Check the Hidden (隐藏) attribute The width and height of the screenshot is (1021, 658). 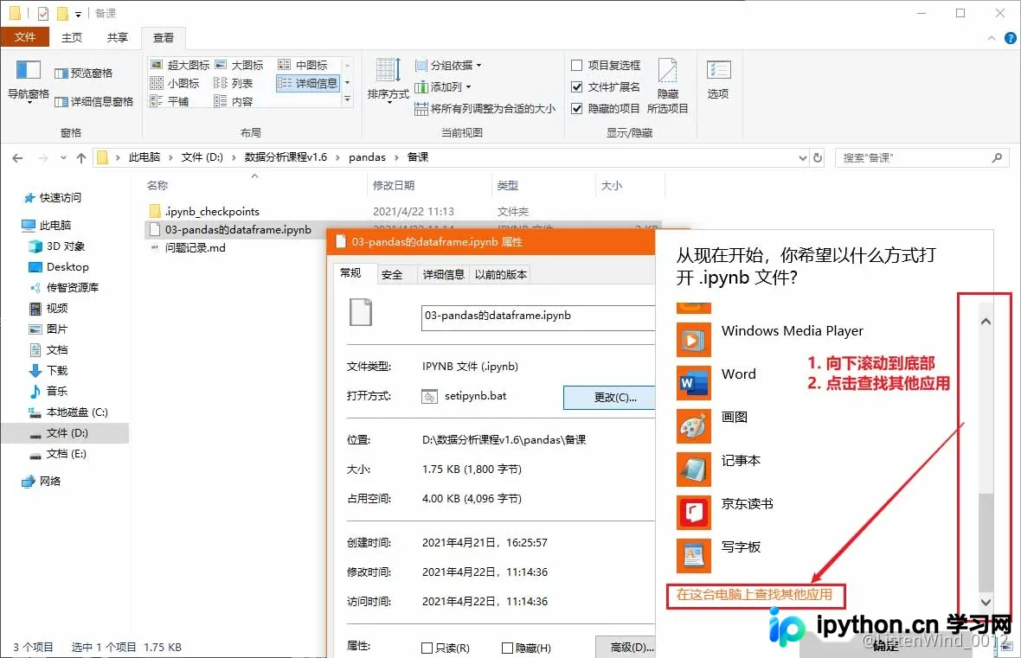[507, 648]
